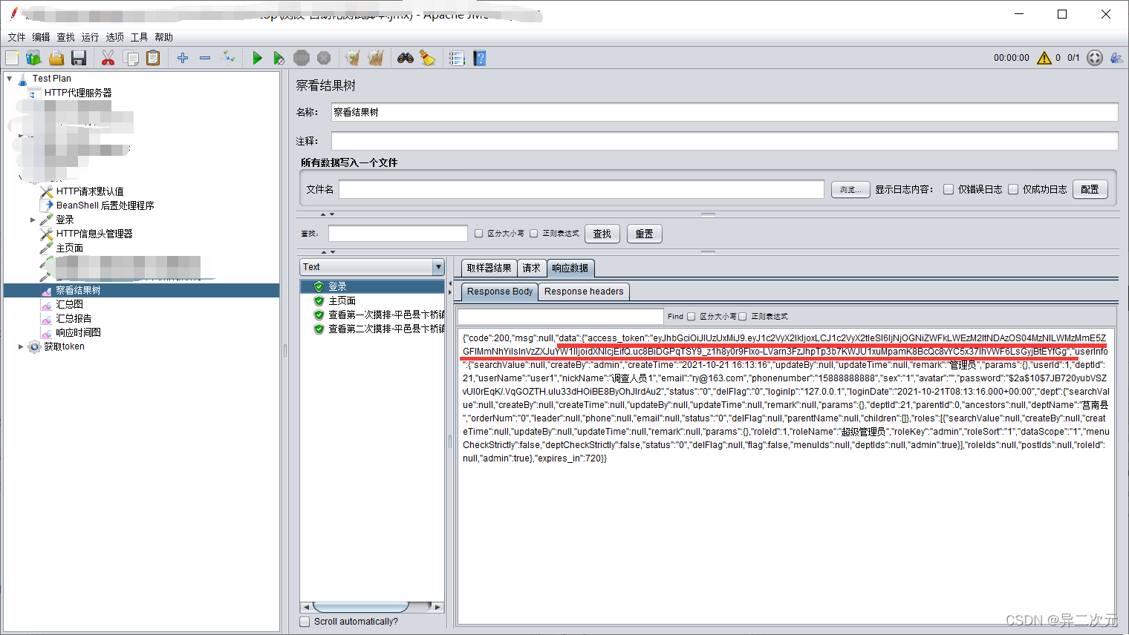Click the horizontal scrollbar under results list
1129x635 pixels.
tap(360, 607)
